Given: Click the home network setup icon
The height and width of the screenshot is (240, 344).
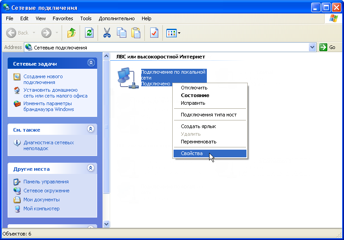Looking at the screenshot, I should 17,90.
